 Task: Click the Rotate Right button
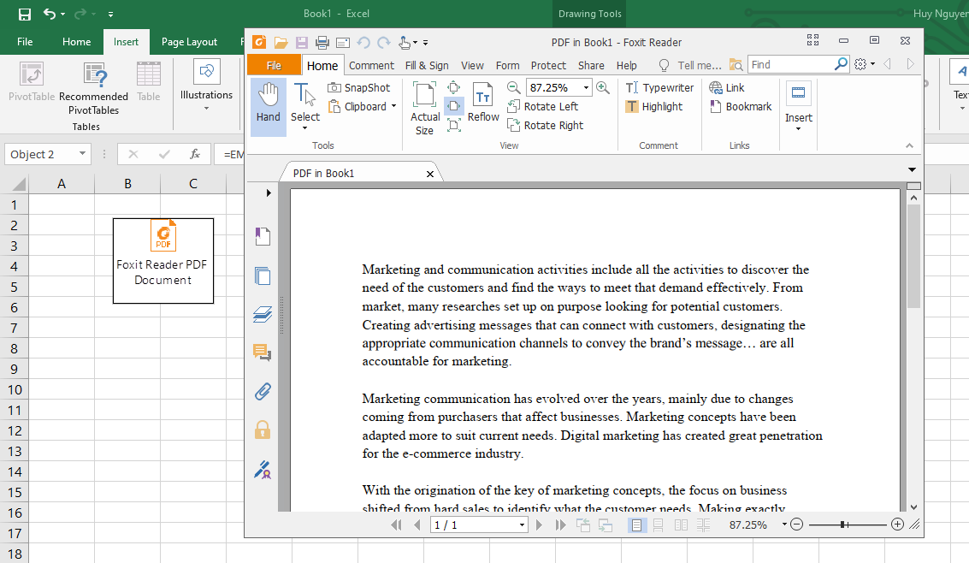545,125
